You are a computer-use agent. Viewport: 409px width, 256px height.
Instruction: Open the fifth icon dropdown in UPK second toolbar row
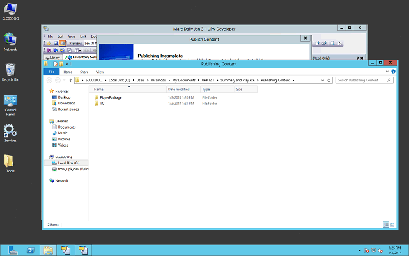click(78, 50)
